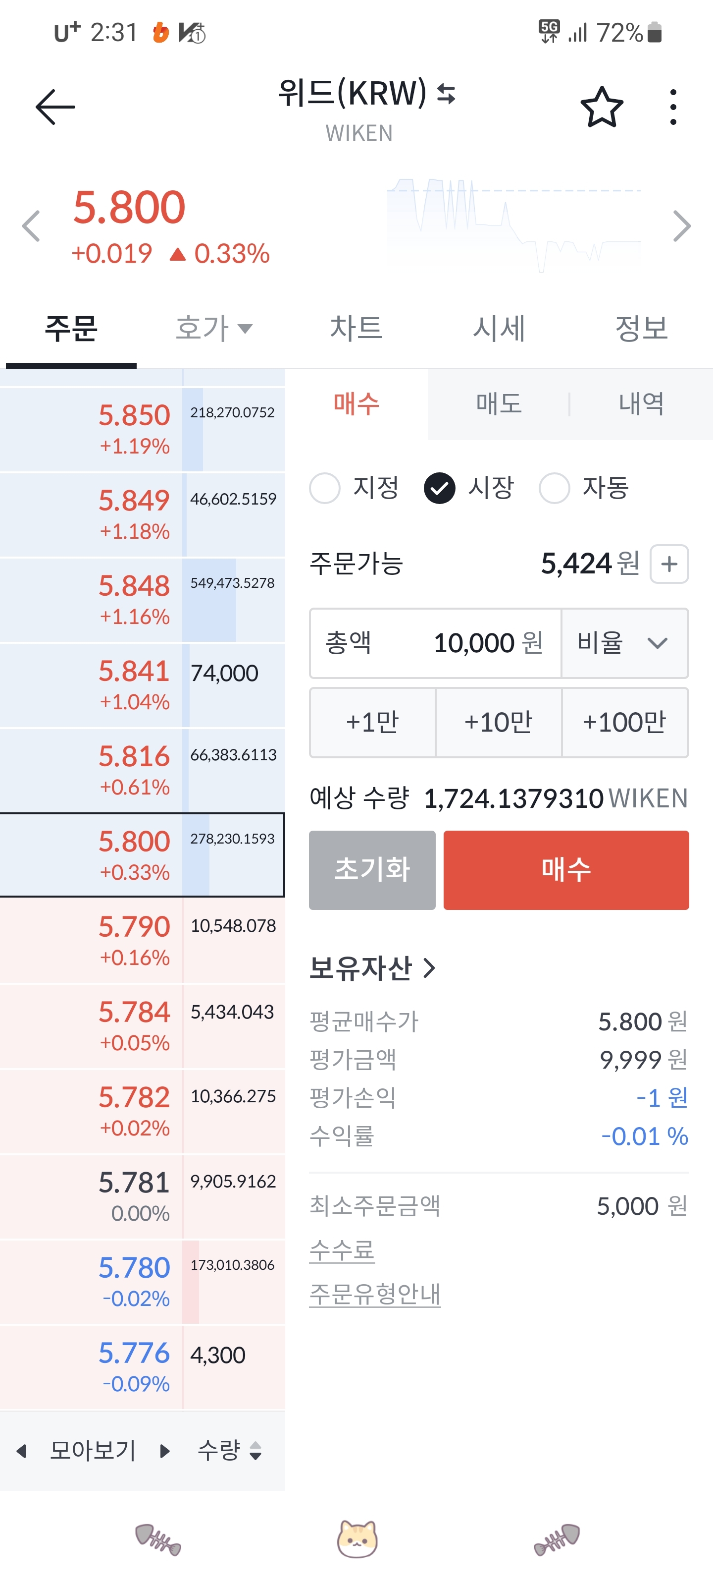Tap the swap market icon beside 위드(KRW)
The width and height of the screenshot is (713, 1586).
[446, 94]
